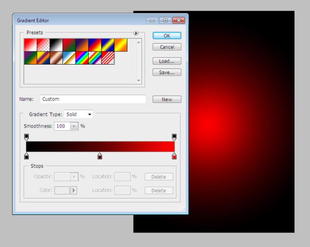Cancel the Gradient Editor dialog
This screenshot has width=310, height=247.
pyautogui.click(x=167, y=47)
